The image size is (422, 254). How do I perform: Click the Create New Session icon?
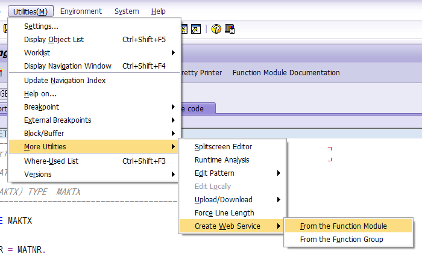(x=184, y=29)
